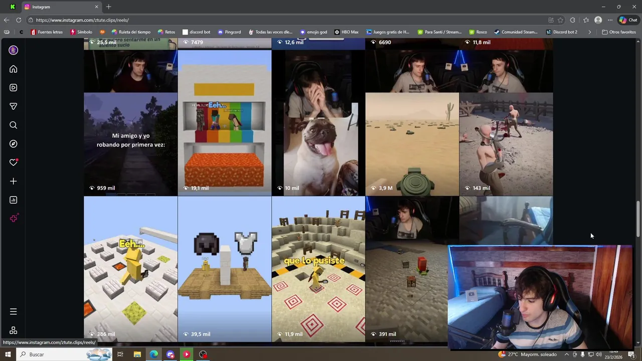Screen dimensions: 642x361
Task: Expand bookmarks overflow chevron
Action: coord(589,32)
